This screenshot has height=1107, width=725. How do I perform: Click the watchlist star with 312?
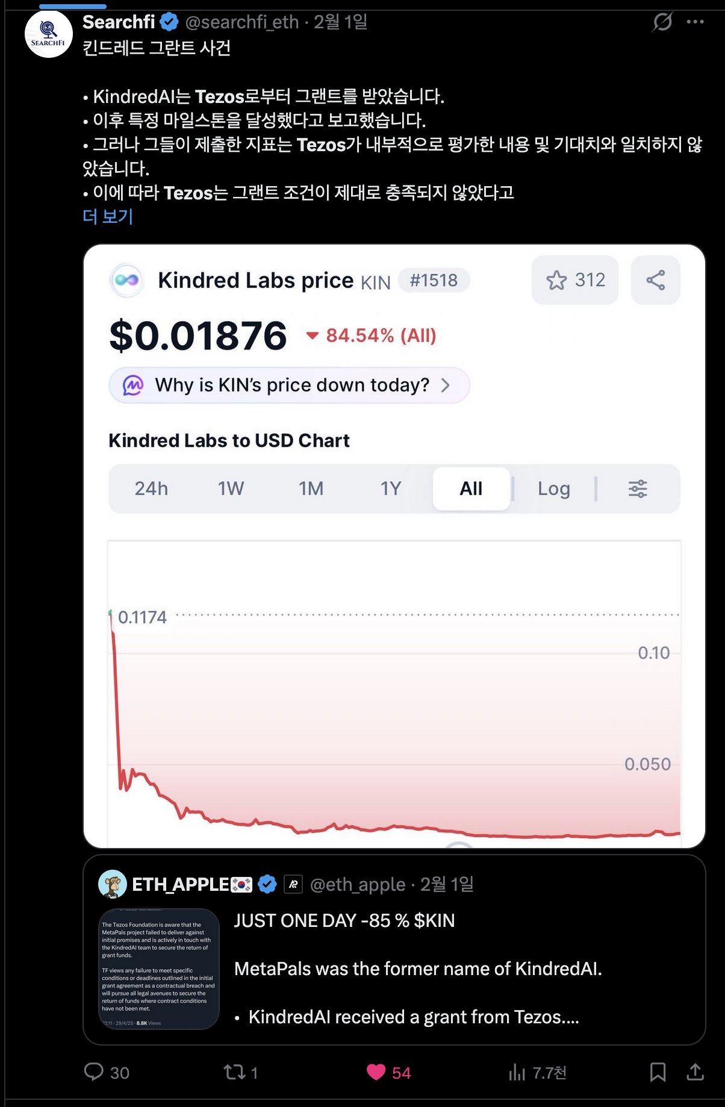coord(574,280)
